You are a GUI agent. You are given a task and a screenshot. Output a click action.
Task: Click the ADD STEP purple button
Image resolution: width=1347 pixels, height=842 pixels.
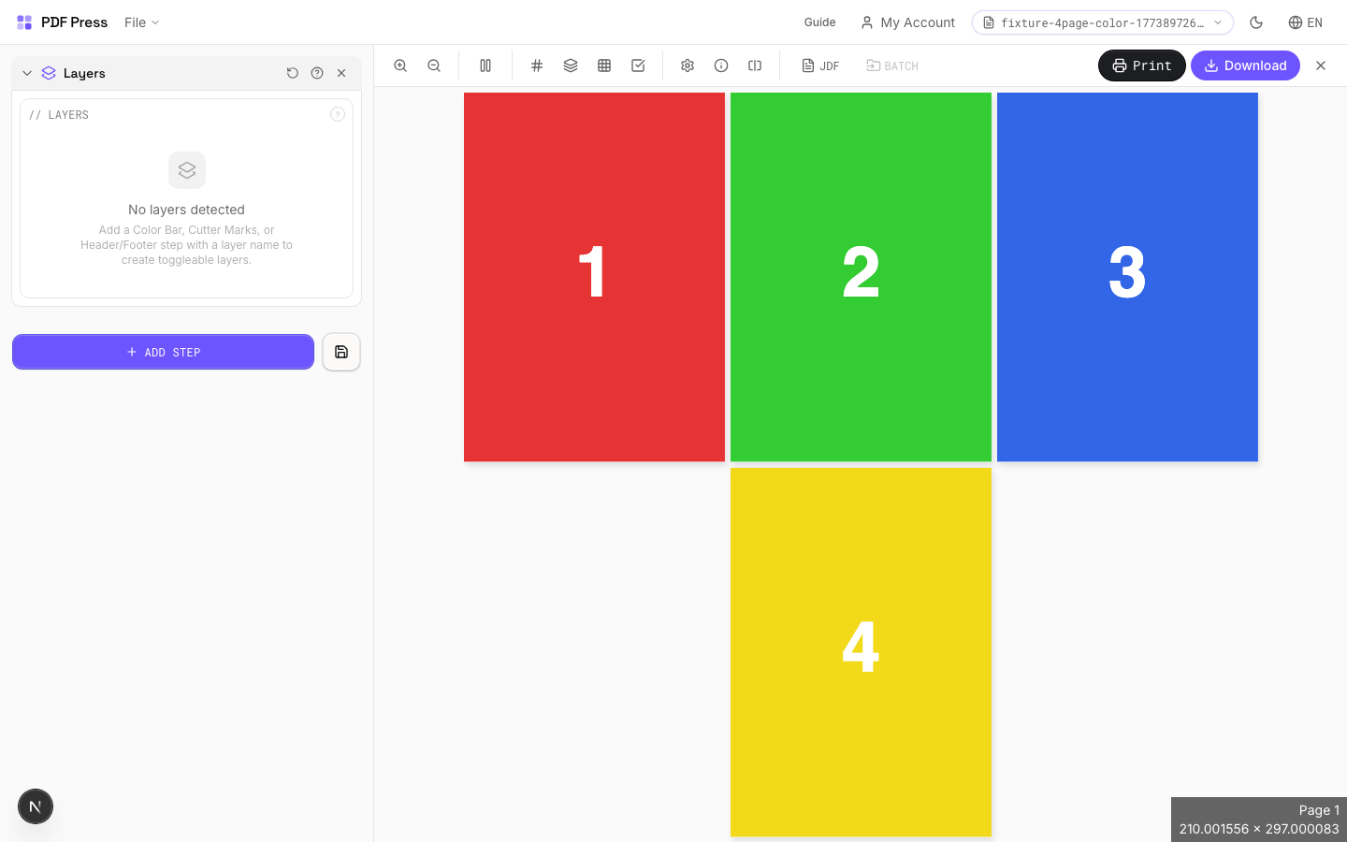[x=163, y=352]
